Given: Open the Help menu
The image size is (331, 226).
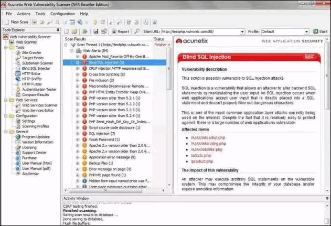Looking at the screenshot, I should 84,14.
